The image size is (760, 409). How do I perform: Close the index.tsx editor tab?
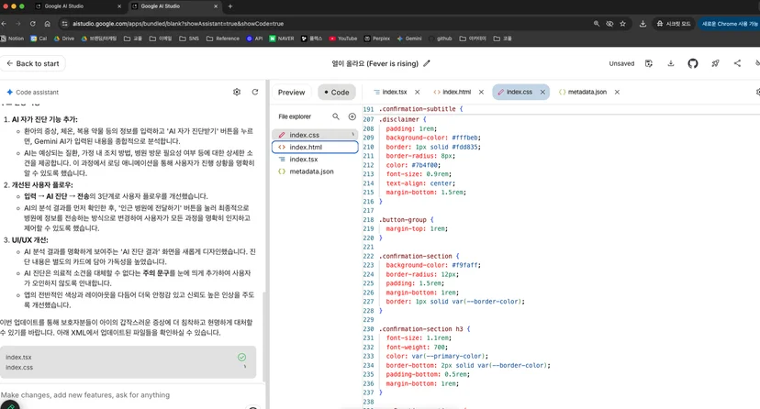(x=418, y=92)
